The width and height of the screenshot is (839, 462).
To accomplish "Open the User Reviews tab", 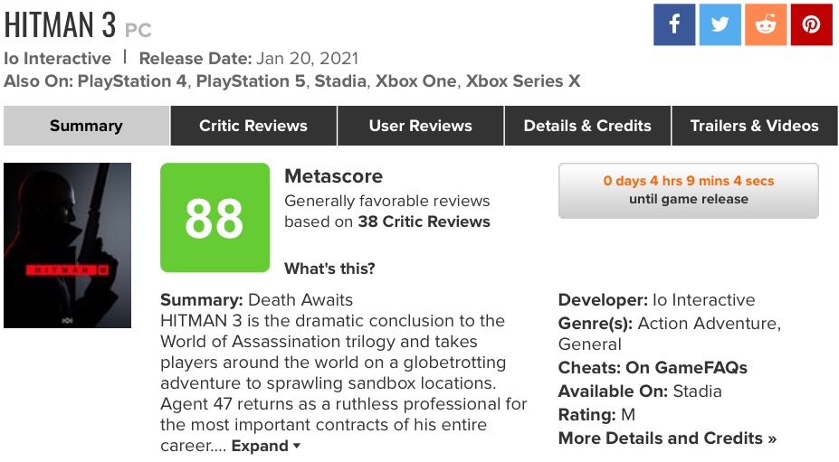I will point(421,126).
